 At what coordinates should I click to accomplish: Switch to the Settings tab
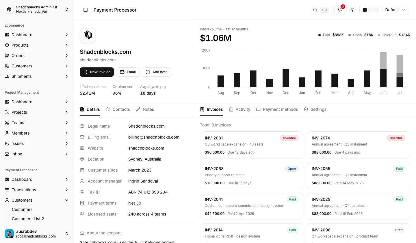[x=315, y=109]
